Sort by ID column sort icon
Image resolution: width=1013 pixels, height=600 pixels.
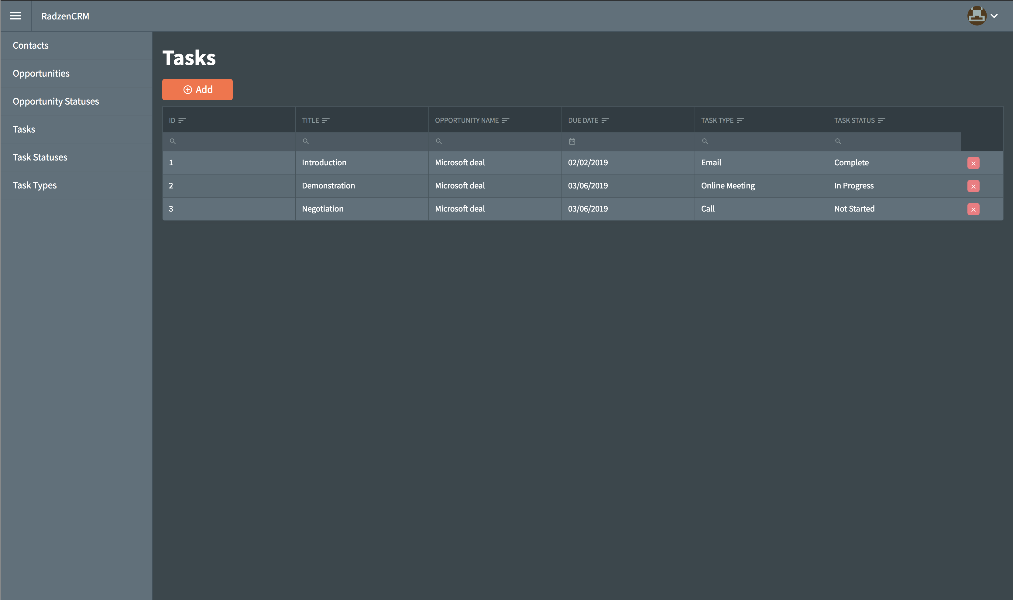click(x=182, y=120)
